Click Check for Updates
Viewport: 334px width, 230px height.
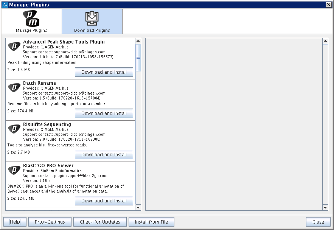pyautogui.click(x=100, y=222)
